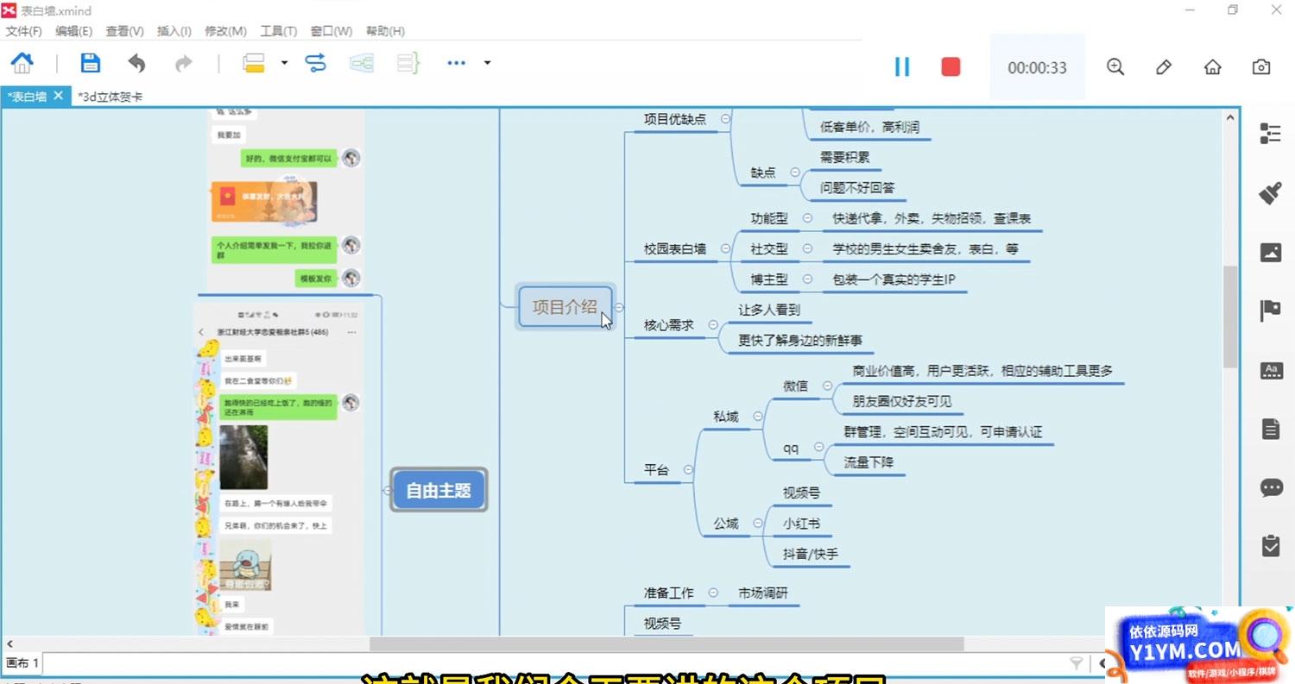Open the 修改(M) menu
Viewport: 1295px width, 684px height.
pyautogui.click(x=225, y=31)
